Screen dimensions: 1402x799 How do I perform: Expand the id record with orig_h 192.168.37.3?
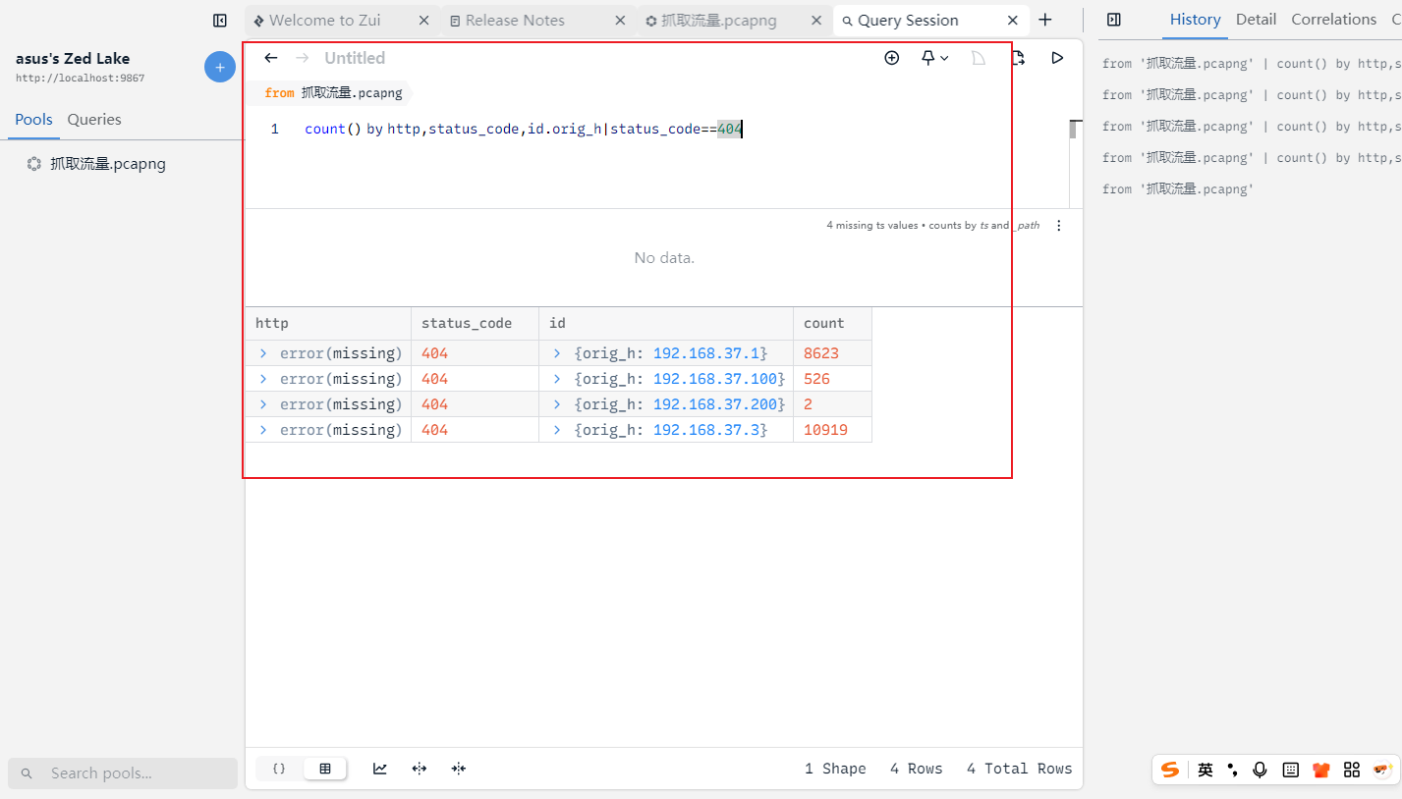pyautogui.click(x=557, y=430)
